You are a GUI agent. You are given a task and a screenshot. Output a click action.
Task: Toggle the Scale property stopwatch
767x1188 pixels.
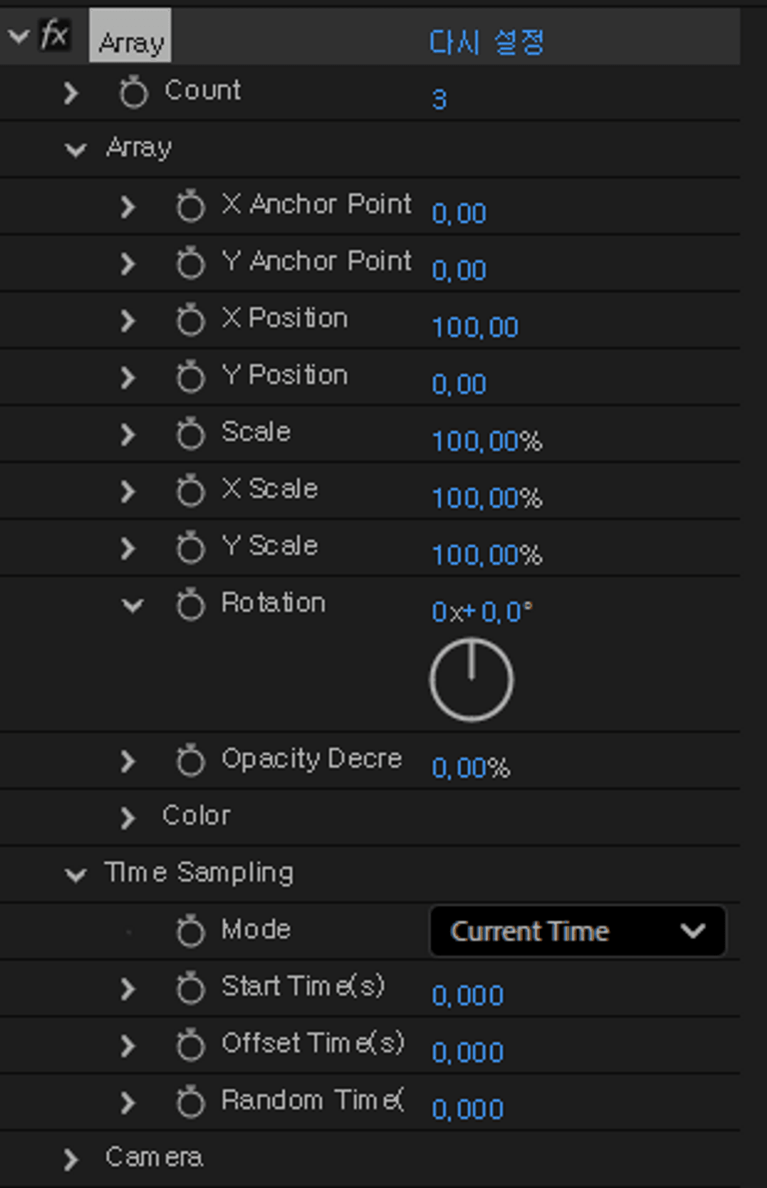pyautogui.click(x=190, y=434)
